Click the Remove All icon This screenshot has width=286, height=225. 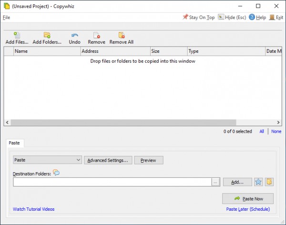tap(122, 35)
